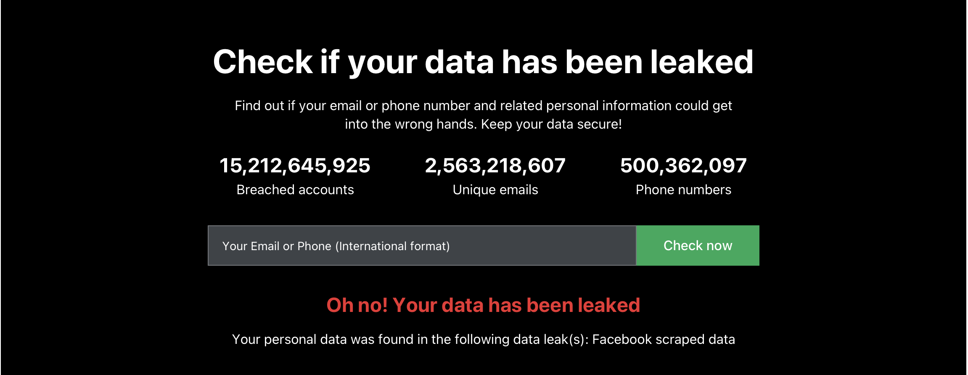Select the 'Check if your data has been leaked' heading

(x=483, y=62)
